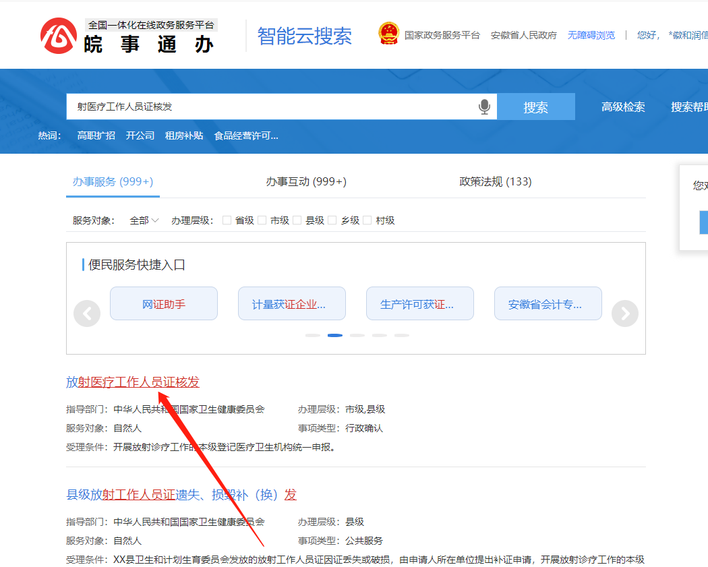The height and width of the screenshot is (567, 708).
Task: Check the 省级 checkbox
Action: click(227, 220)
